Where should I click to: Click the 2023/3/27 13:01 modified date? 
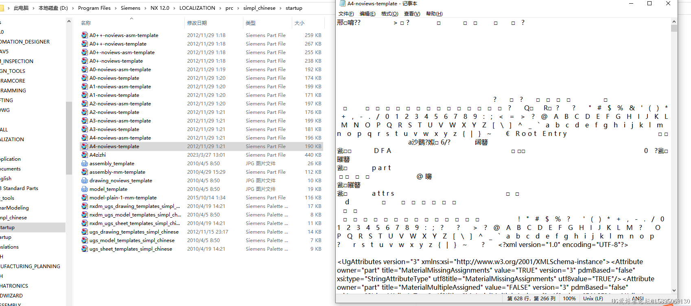tap(206, 155)
